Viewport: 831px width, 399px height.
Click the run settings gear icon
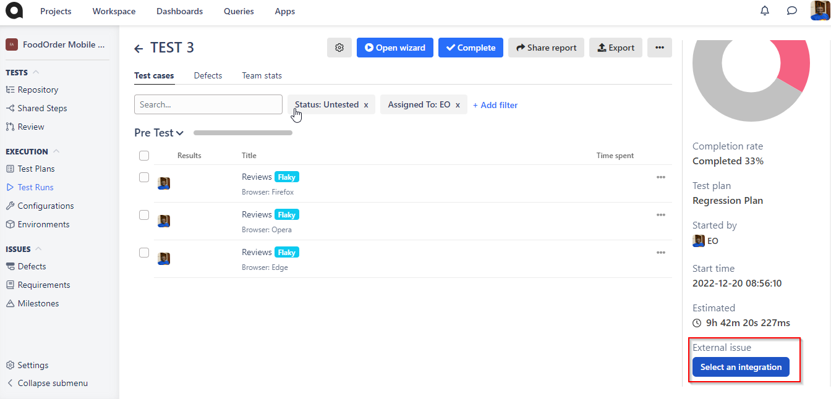click(339, 48)
